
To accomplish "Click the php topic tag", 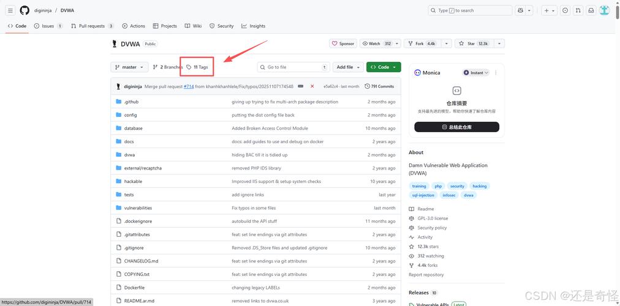I will tap(438, 186).
